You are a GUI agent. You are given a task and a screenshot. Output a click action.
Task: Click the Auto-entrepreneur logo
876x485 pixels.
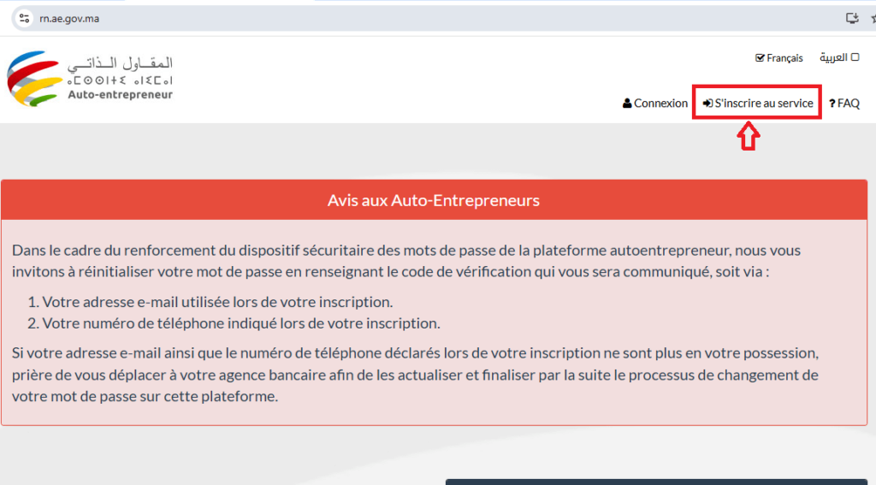click(90, 79)
